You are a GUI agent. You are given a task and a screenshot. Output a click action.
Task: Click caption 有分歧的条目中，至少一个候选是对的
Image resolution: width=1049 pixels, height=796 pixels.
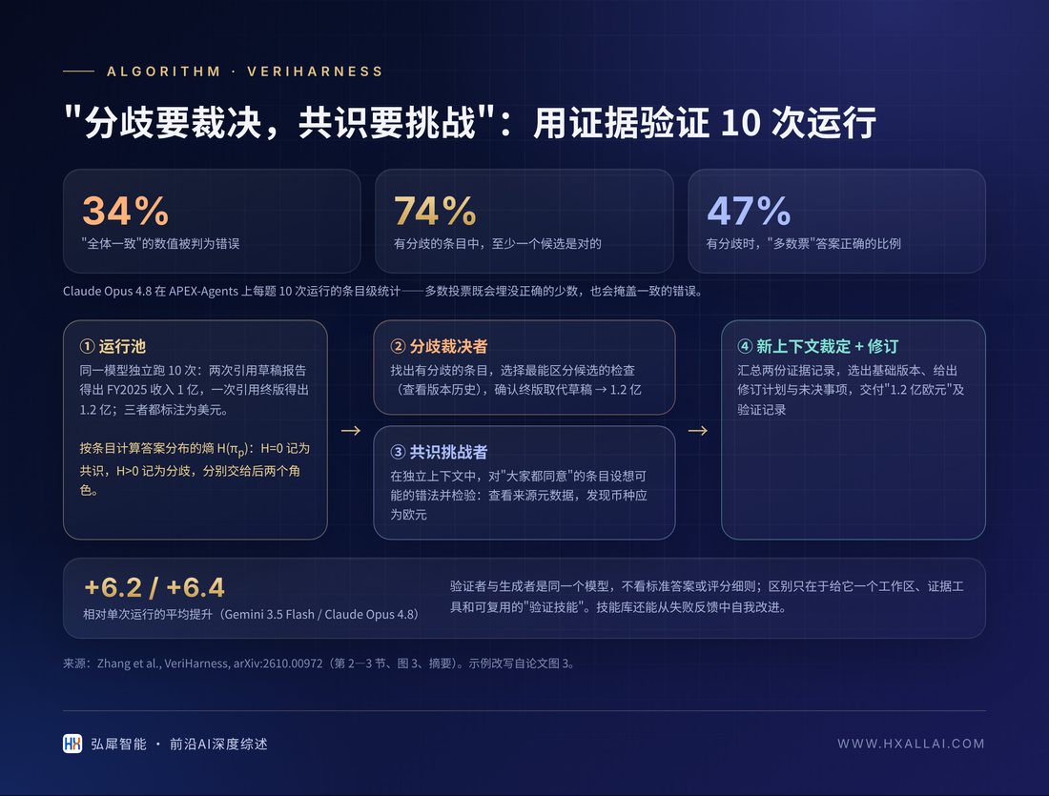(497, 244)
